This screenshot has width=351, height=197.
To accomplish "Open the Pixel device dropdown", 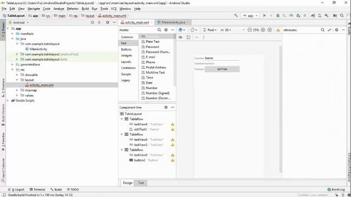I will (210, 30).
